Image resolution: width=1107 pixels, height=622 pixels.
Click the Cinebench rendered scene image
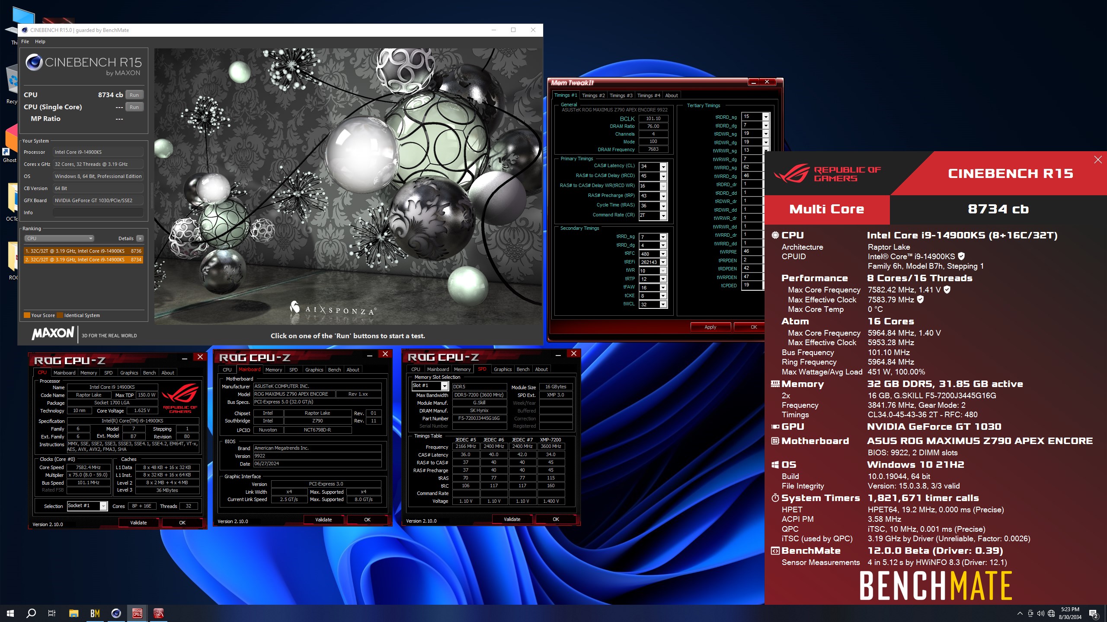[x=348, y=187]
